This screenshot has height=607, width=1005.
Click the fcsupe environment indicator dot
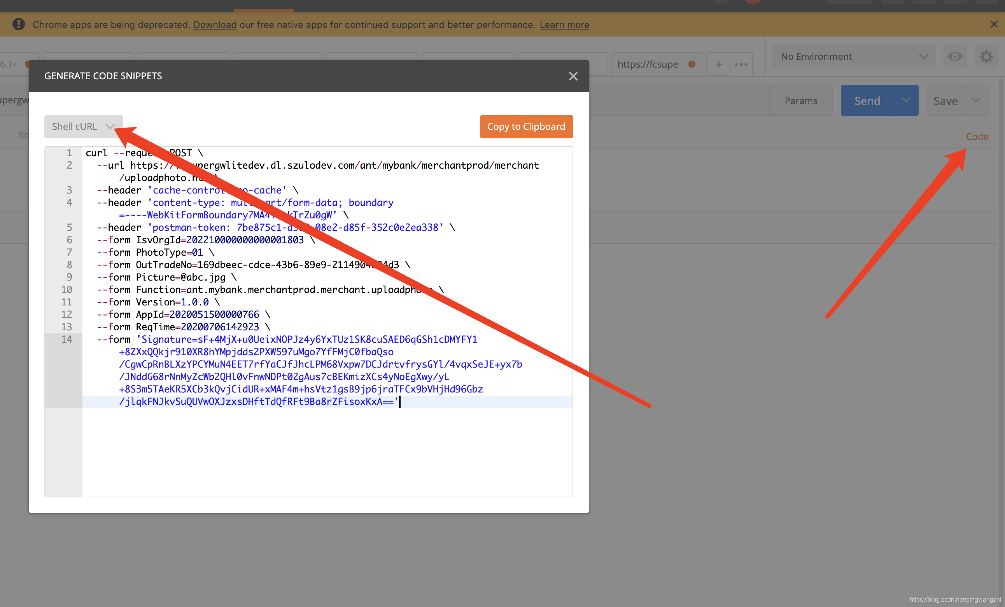[691, 64]
